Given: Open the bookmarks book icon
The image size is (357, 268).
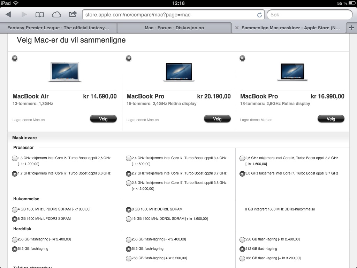Looking at the screenshot, I should click(x=40, y=15).
